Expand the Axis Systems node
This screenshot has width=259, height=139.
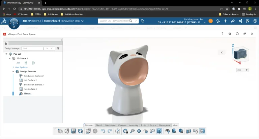[x=13, y=67]
